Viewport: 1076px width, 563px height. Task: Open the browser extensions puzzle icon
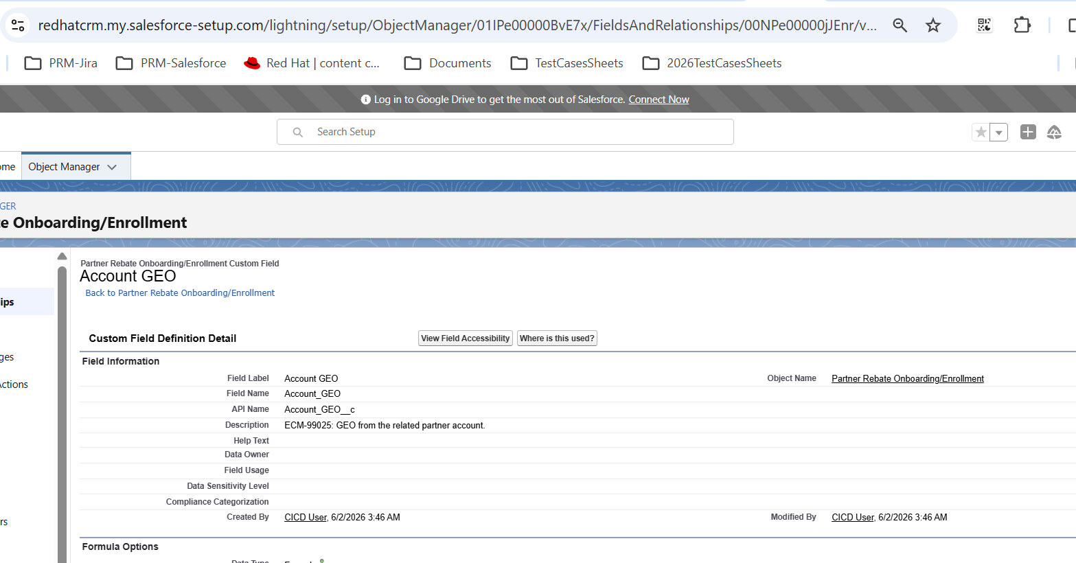tap(1022, 25)
